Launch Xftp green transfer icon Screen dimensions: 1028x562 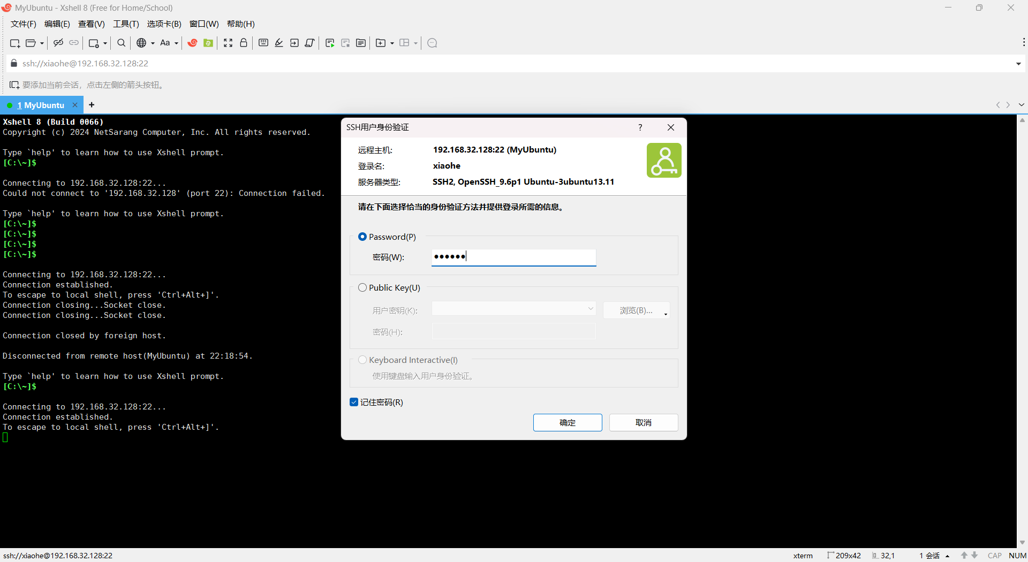208,43
